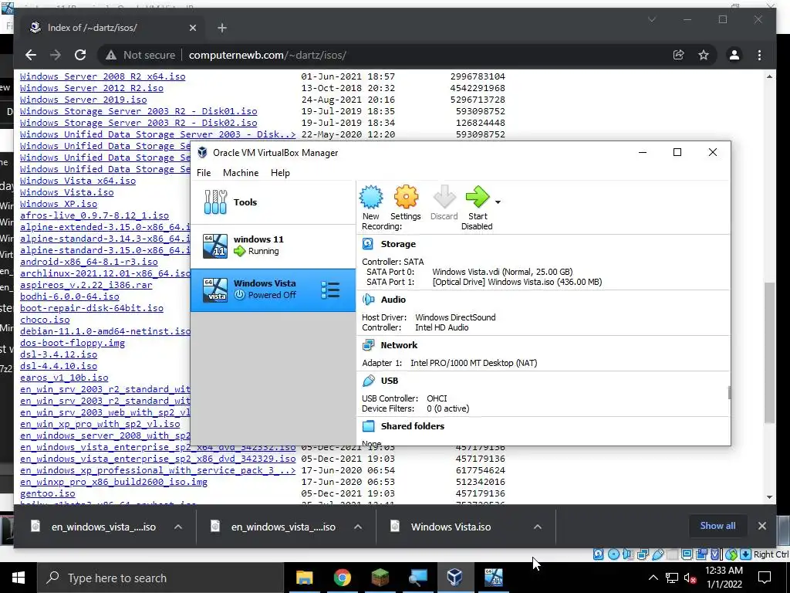The height and width of the screenshot is (593, 790).
Task: Click the Storage section header icon
Action: point(368,244)
